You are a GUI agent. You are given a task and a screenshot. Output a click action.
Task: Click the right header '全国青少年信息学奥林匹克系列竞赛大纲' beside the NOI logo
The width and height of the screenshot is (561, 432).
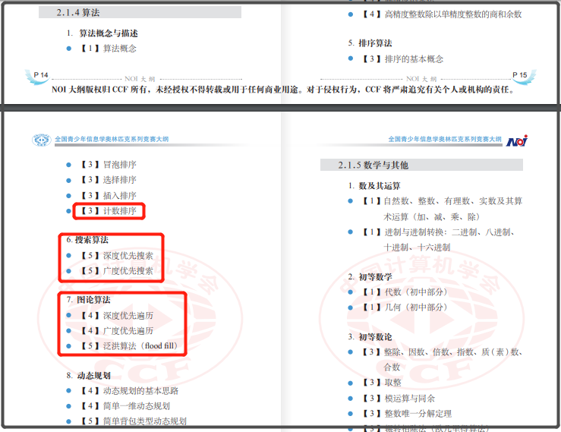[445, 139]
